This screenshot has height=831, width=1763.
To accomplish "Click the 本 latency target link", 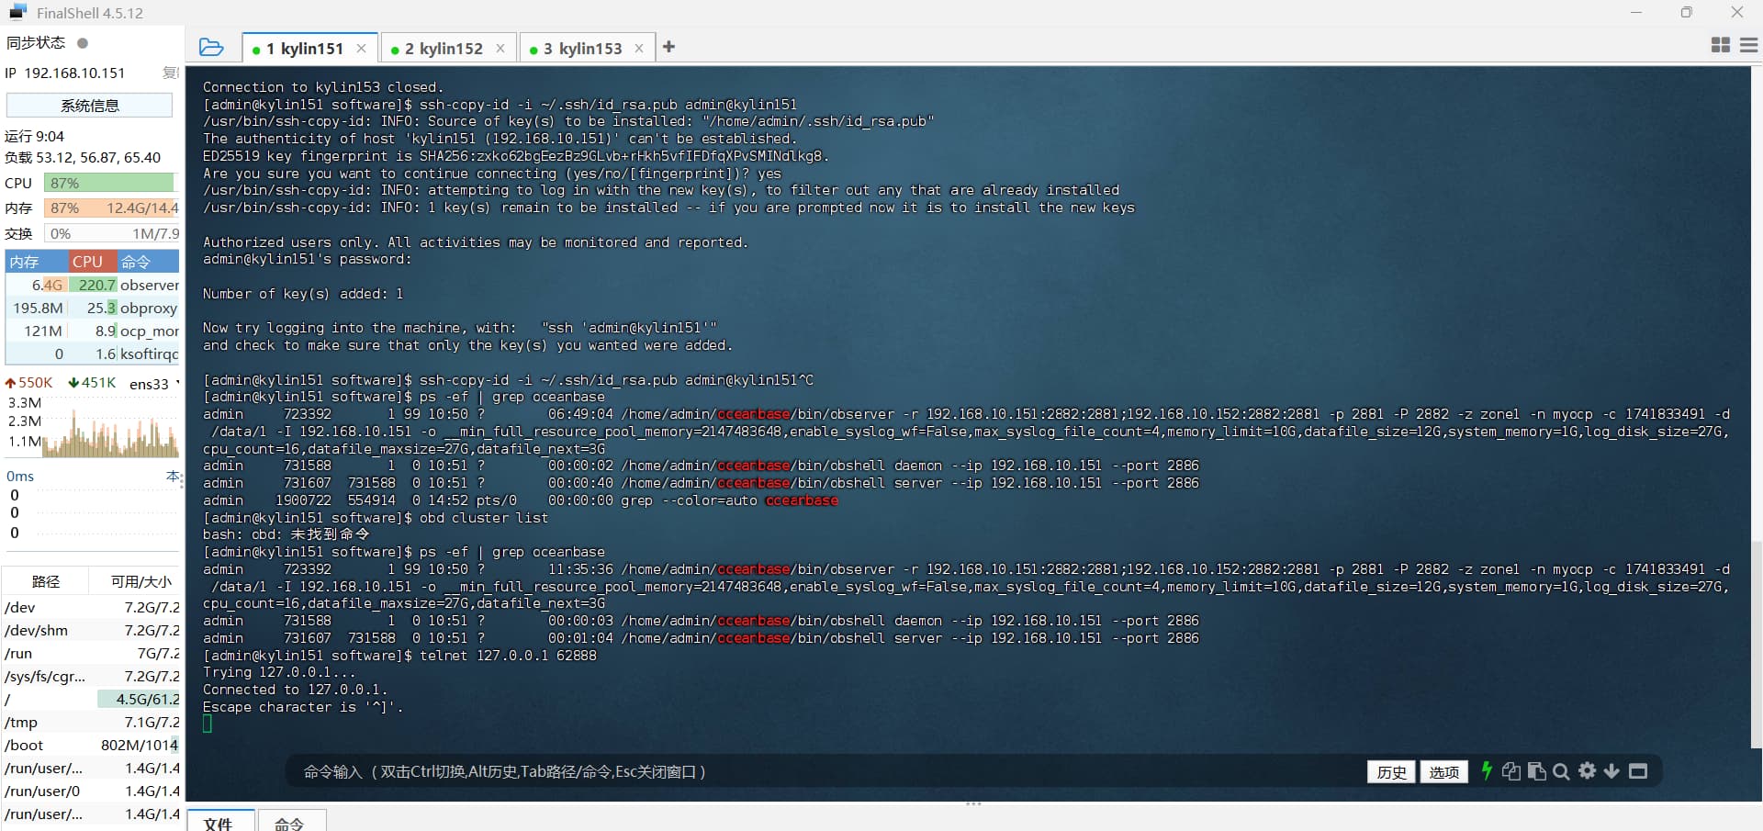I will pyautogui.click(x=173, y=476).
